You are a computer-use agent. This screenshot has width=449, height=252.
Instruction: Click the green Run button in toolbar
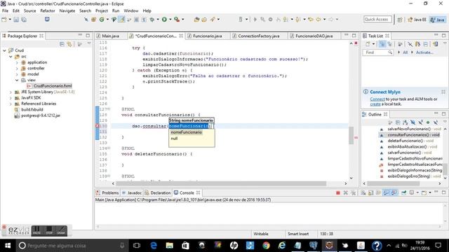[164, 20]
